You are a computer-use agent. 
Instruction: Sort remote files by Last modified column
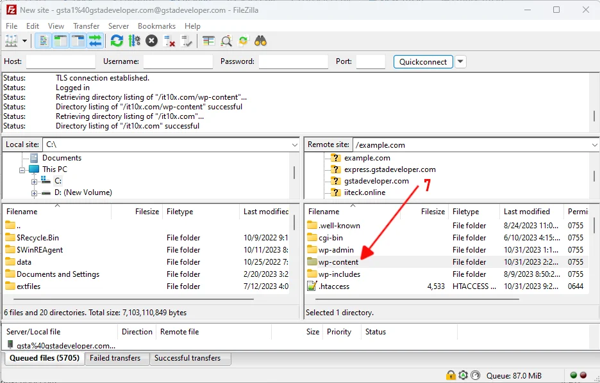[x=527, y=212]
